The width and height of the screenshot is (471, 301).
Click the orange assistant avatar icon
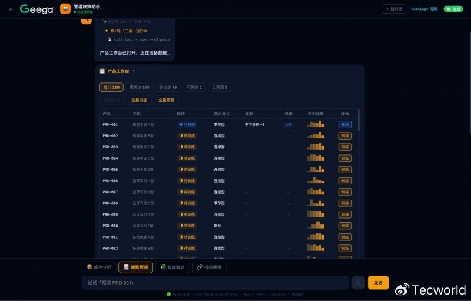(x=65, y=9)
